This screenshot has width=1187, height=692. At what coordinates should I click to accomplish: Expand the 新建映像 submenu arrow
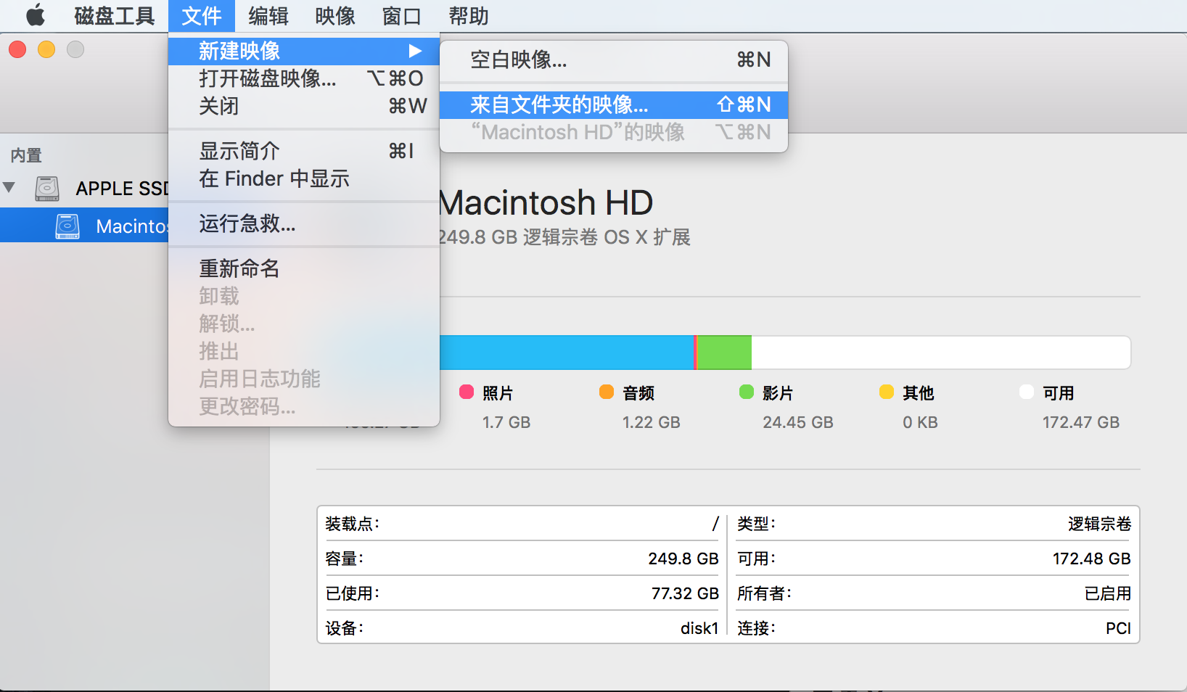415,51
